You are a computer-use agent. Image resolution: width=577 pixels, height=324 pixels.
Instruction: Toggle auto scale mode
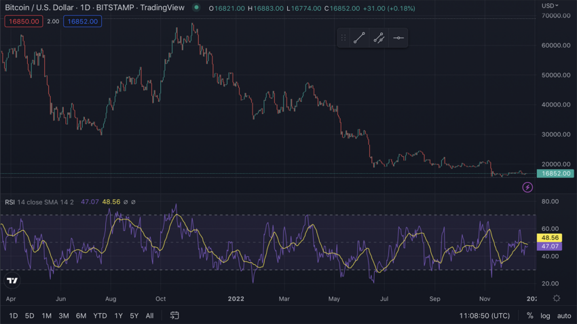coord(564,316)
